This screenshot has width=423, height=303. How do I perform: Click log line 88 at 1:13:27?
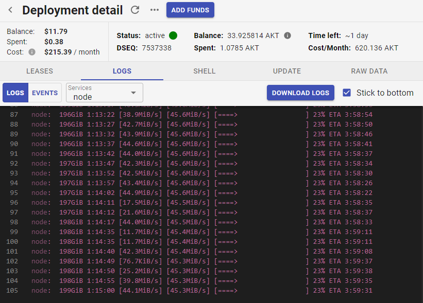(211, 124)
